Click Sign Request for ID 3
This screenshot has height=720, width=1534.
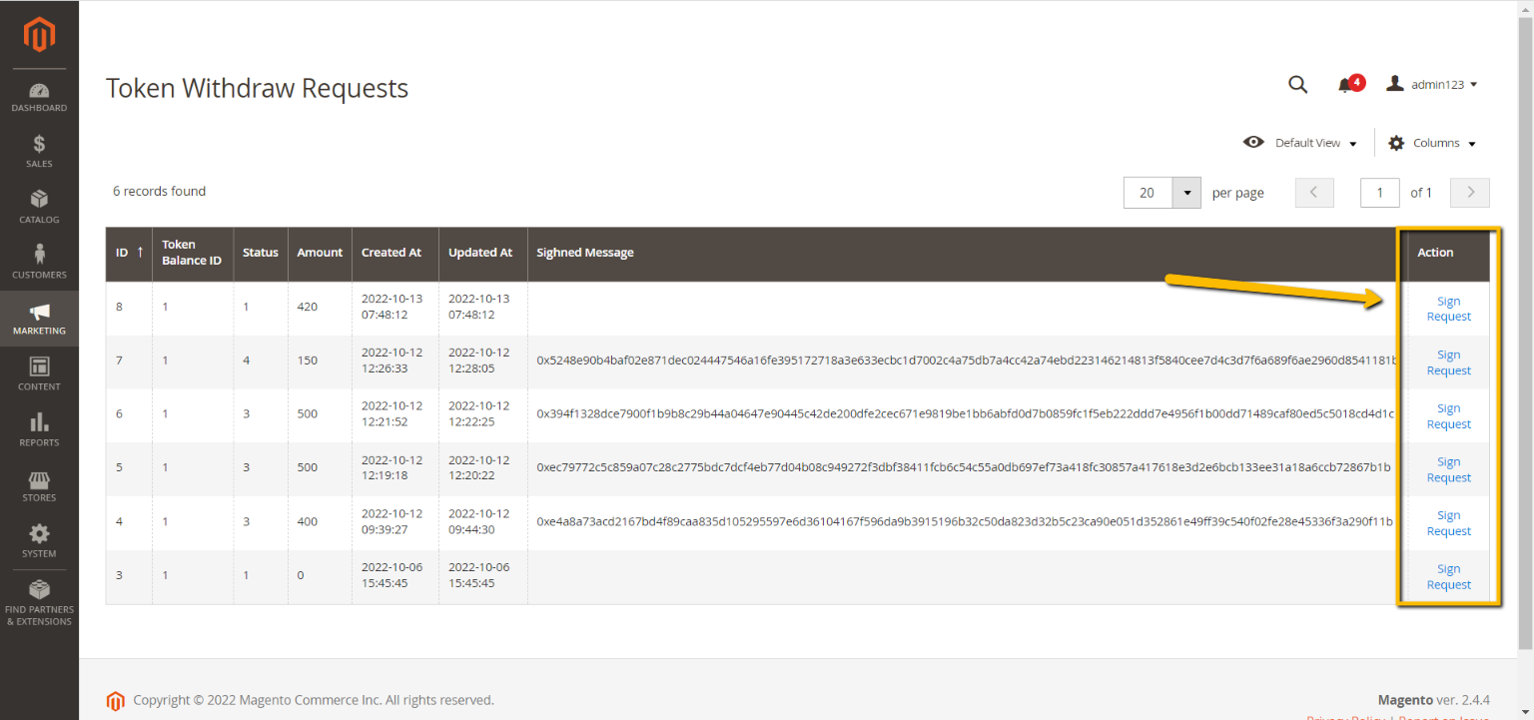click(x=1448, y=576)
